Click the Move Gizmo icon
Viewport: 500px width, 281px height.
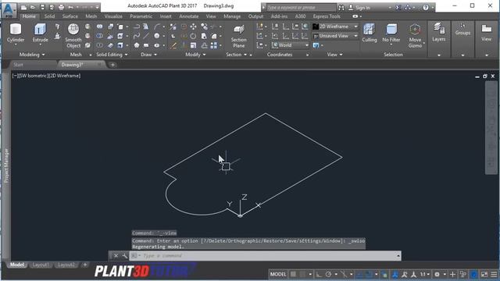coord(415,36)
